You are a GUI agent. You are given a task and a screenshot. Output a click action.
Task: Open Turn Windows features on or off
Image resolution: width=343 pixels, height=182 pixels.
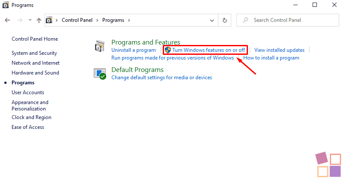[209, 50]
